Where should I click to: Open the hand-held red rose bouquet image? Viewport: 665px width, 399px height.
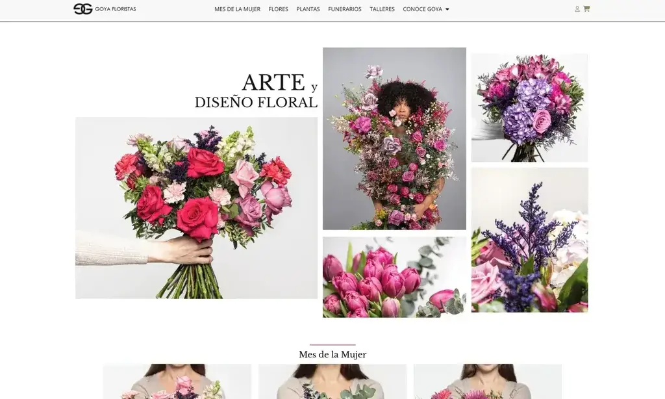coord(196,208)
